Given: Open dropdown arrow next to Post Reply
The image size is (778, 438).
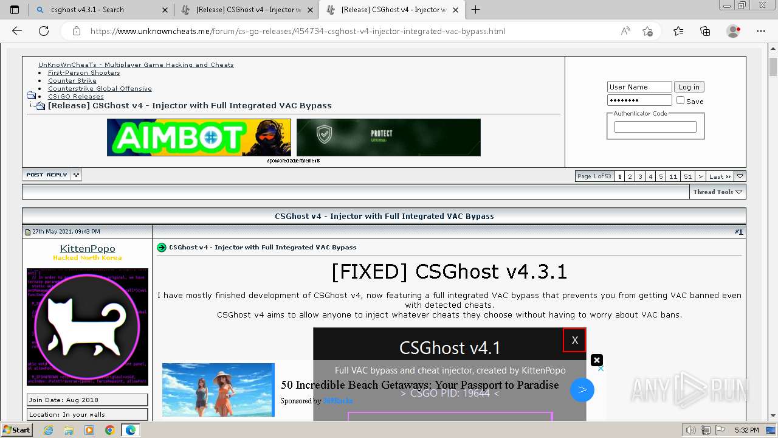Looking at the screenshot, I should click(76, 175).
